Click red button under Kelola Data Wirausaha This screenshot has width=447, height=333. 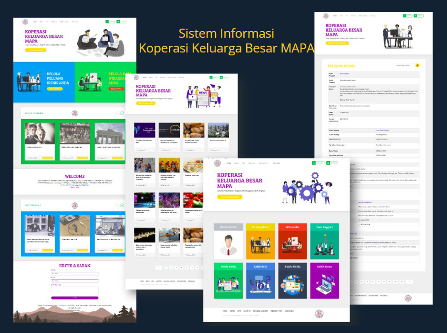(x=116, y=89)
